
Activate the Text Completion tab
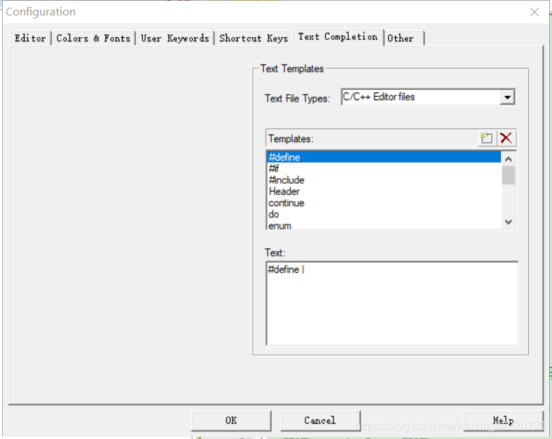(x=338, y=36)
